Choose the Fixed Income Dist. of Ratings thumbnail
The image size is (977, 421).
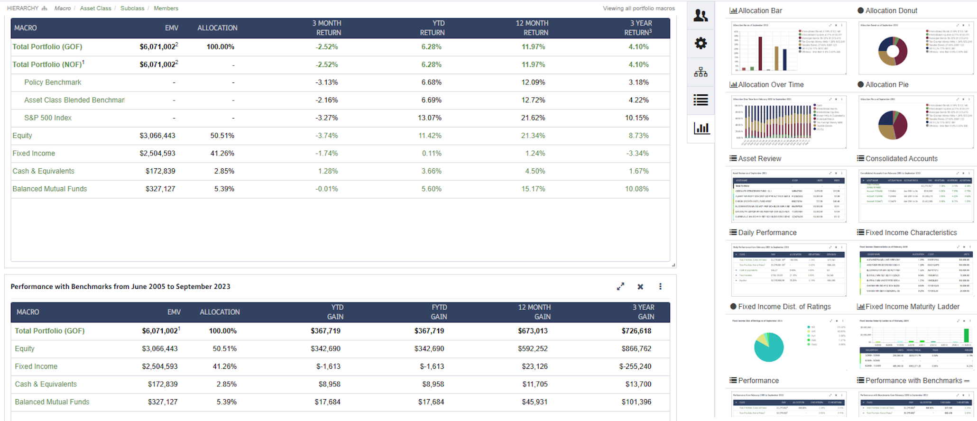(x=788, y=344)
